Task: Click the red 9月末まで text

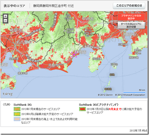Action: pos(115,109)
